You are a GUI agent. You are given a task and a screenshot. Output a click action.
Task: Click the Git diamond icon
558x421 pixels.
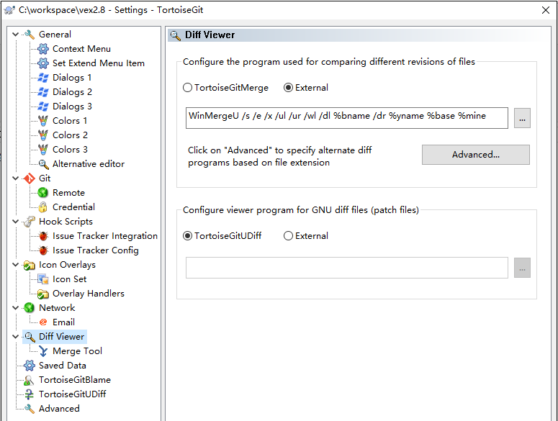tap(30, 178)
